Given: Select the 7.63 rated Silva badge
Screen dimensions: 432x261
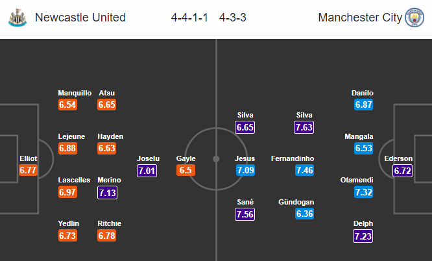Looking at the screenshot, I should coord(304,127).
